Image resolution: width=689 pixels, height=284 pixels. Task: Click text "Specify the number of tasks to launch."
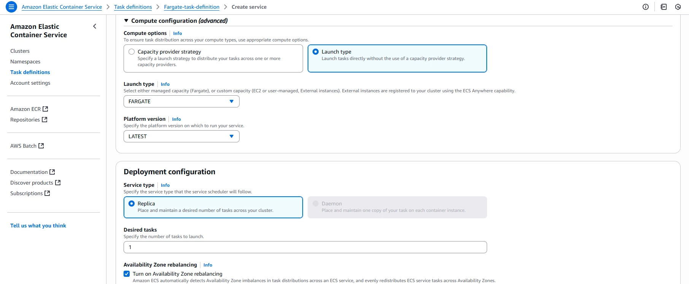164,237
